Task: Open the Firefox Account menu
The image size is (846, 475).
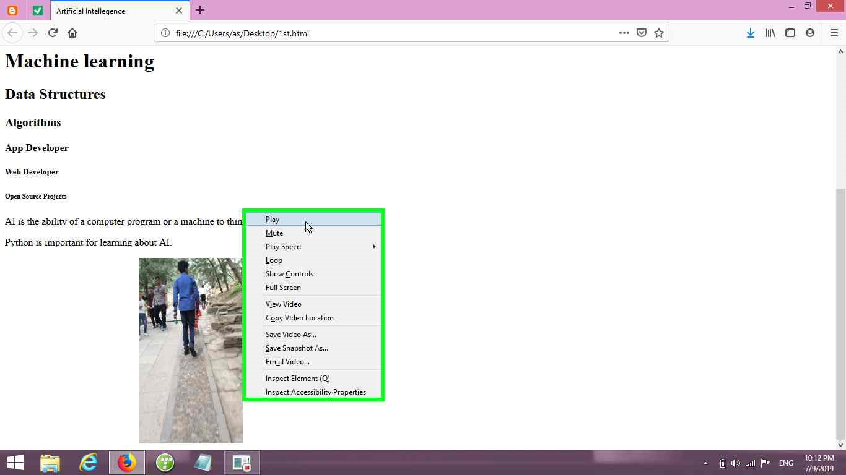Action: [810, 33]
